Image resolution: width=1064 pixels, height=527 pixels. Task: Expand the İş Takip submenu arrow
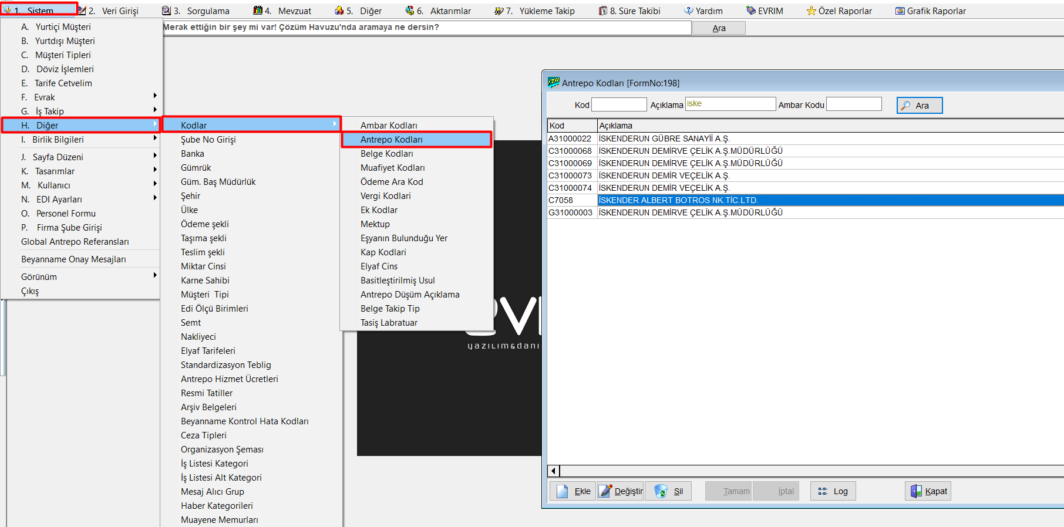point(155,110)
